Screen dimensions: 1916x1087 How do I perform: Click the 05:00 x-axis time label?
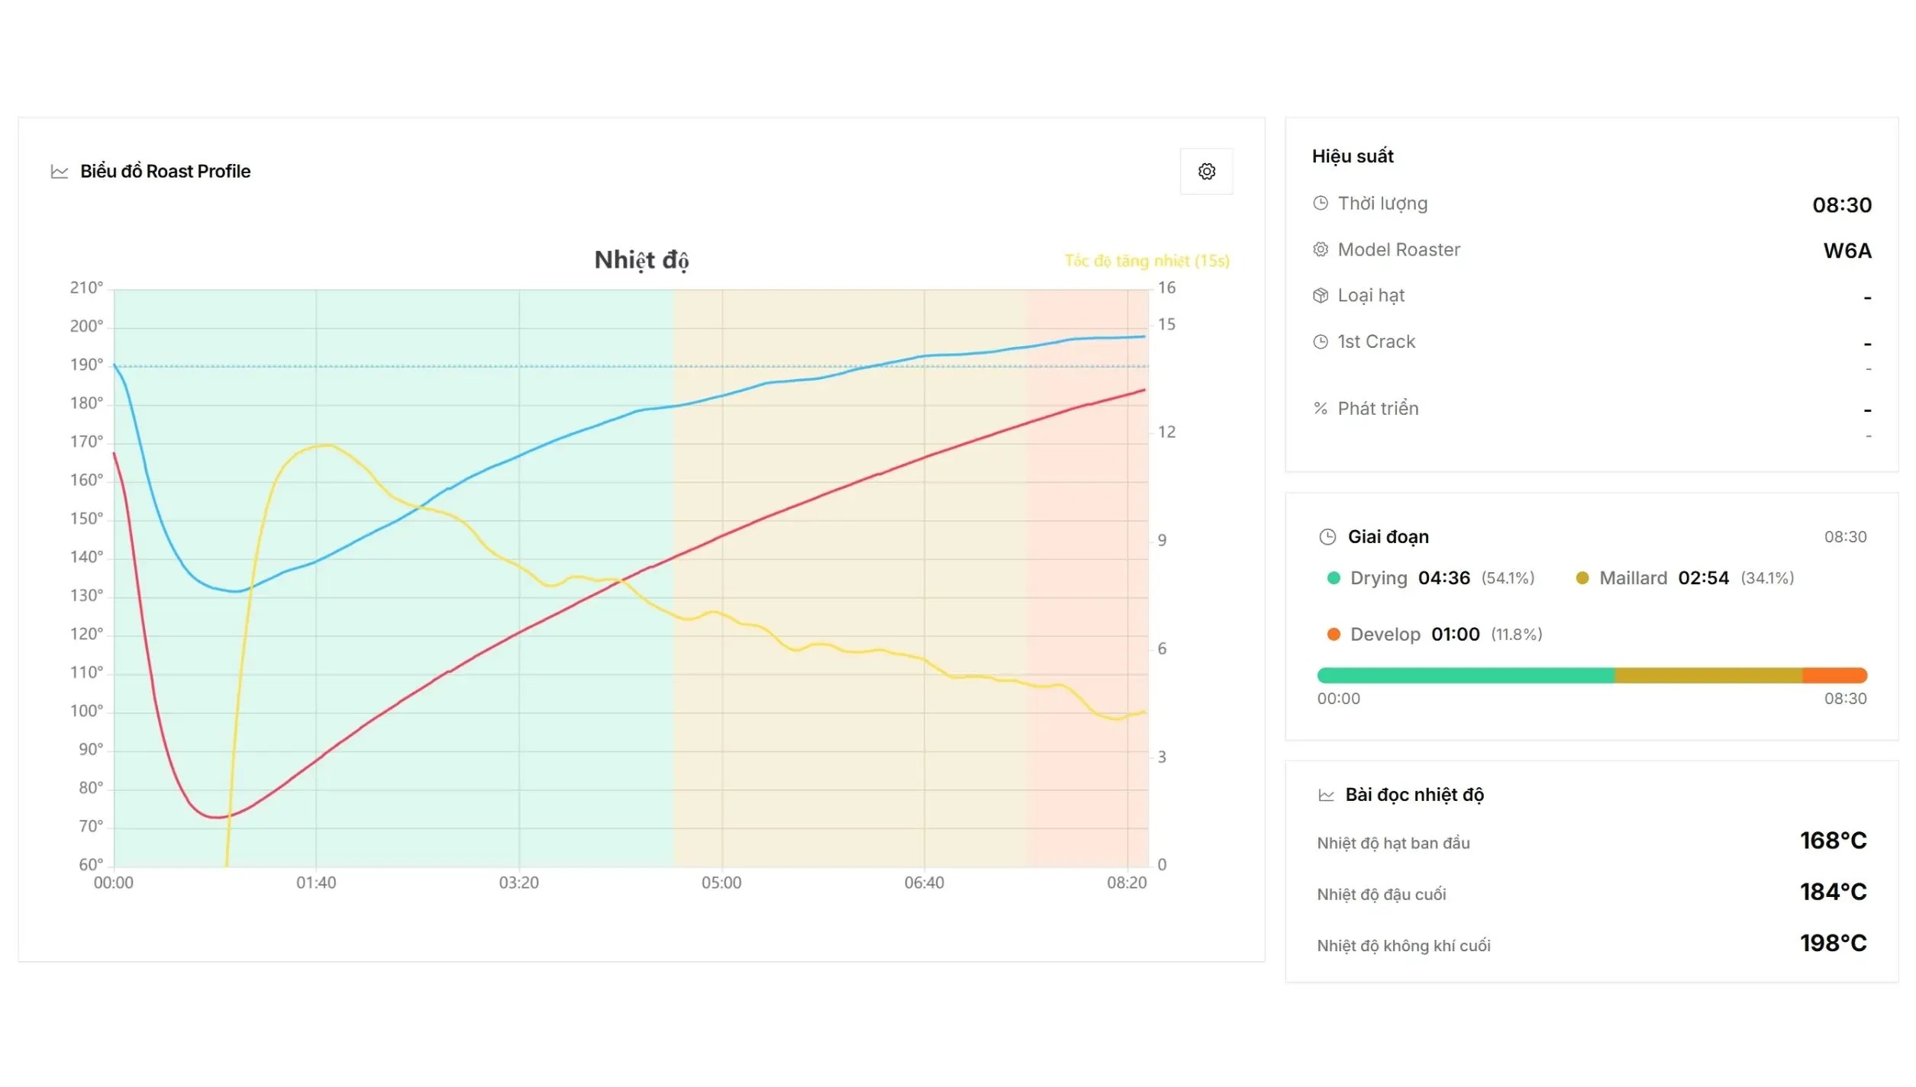[721, 883]
